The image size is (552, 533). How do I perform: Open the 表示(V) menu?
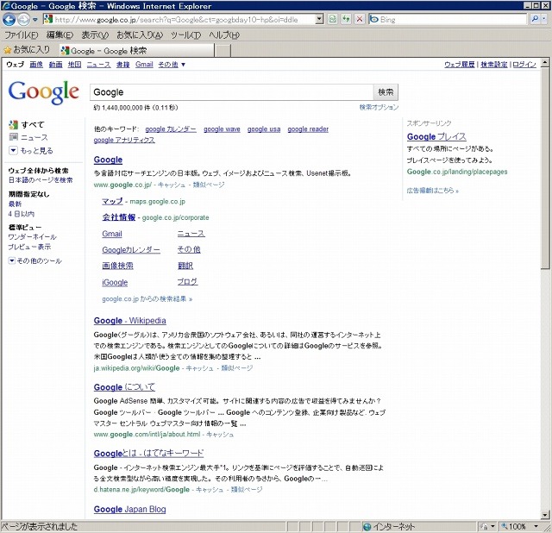tap(95, 34)
